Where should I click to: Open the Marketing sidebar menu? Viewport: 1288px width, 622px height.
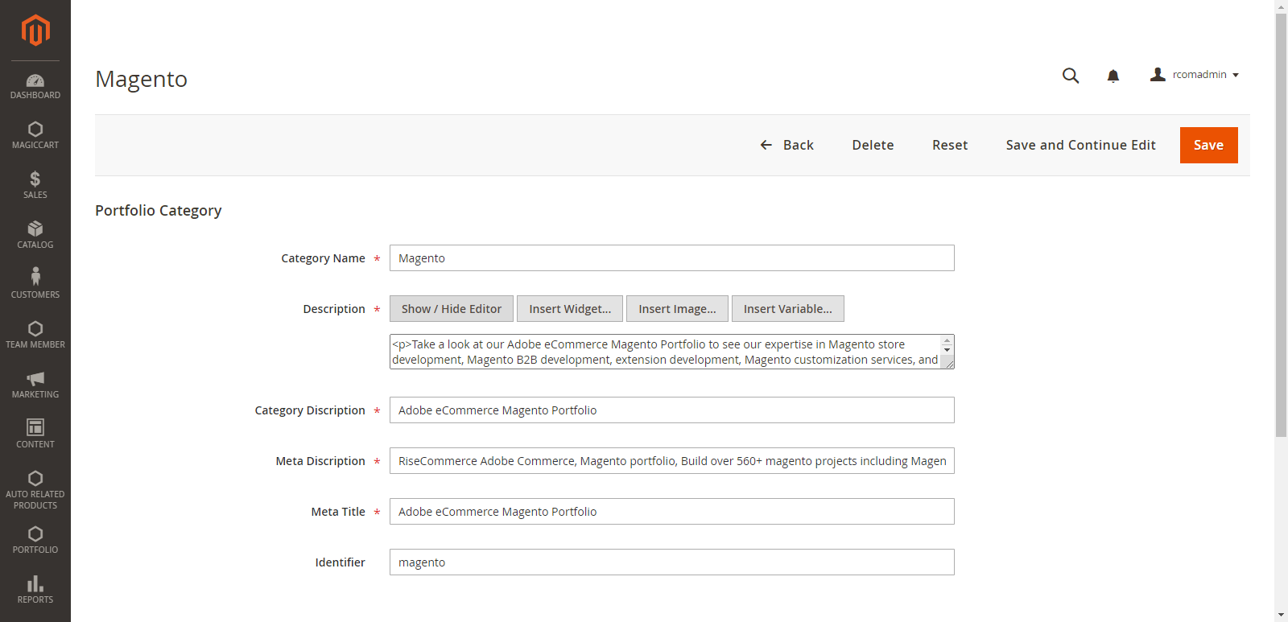[x=35, y=385]
